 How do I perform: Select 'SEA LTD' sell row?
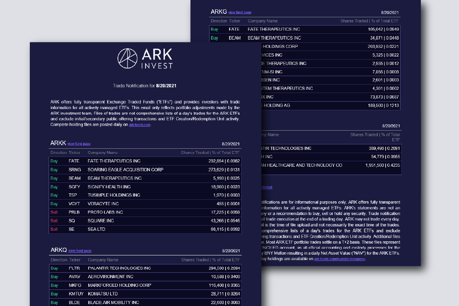coord(145,229)
